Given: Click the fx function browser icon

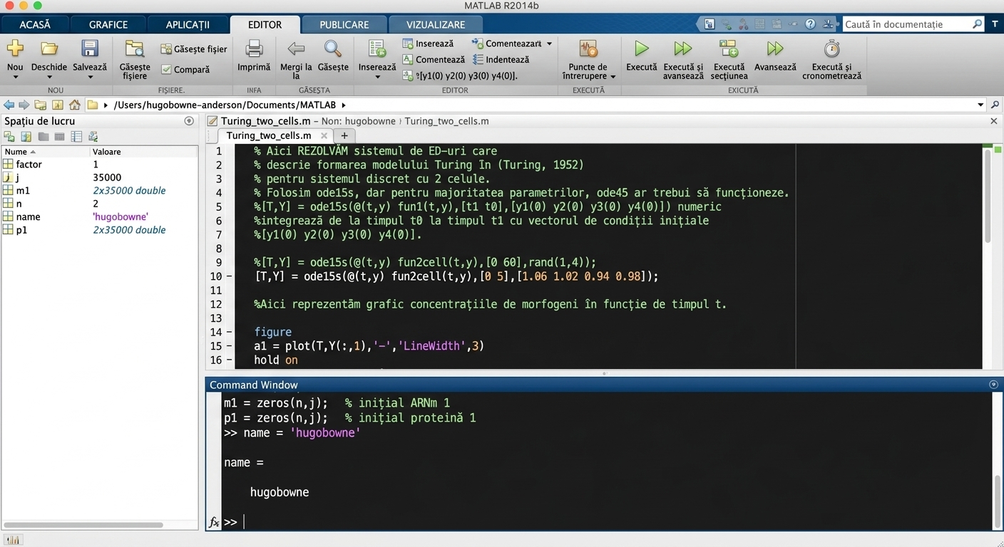Looking at the screenshot, I should click(x=214, y=522).
